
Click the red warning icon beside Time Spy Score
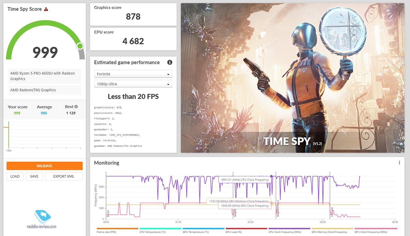[46, 9]
